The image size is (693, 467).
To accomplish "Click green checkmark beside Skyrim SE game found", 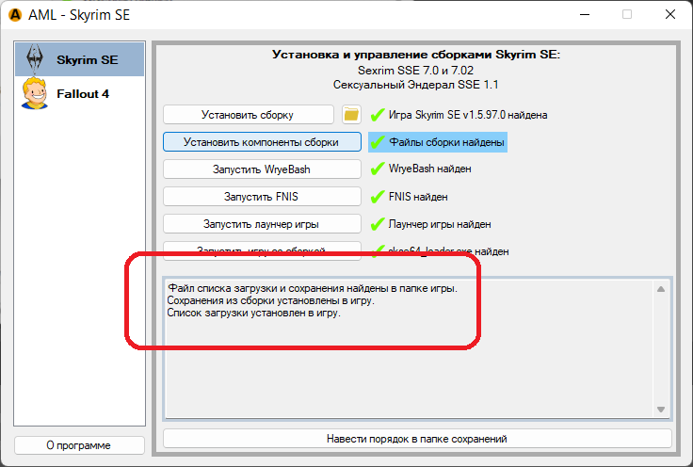I will [x=378, y=115].
